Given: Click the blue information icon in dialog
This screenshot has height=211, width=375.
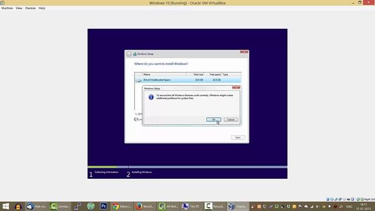Looking at the screenshot, I should tap(151, 97).
